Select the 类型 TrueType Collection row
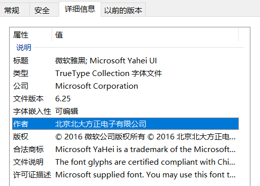260x186 pixels. [125, 73]
